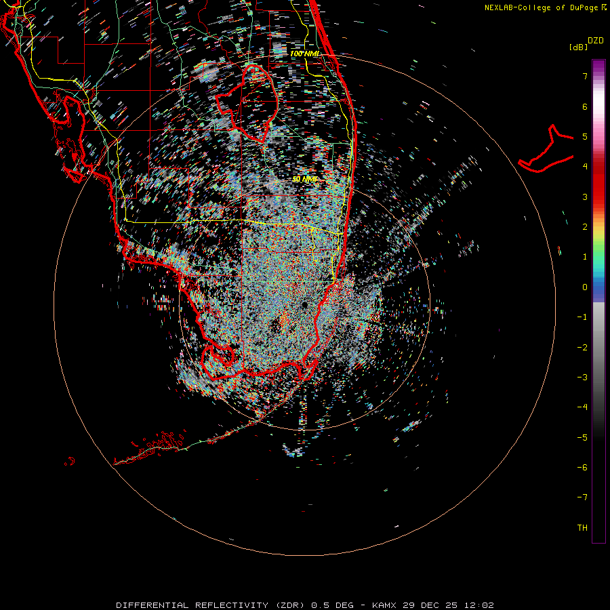Select the 1 dB scale label

click(x=585, y=257)
